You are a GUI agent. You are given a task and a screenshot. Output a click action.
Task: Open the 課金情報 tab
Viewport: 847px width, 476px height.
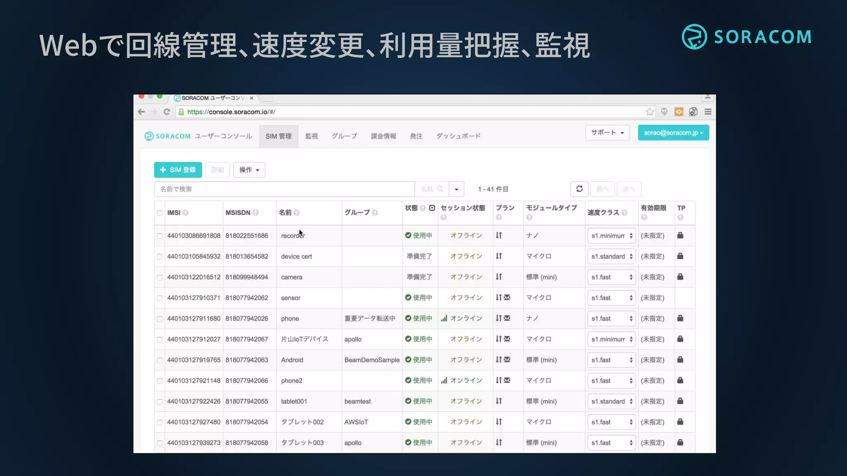click(383, 136)
